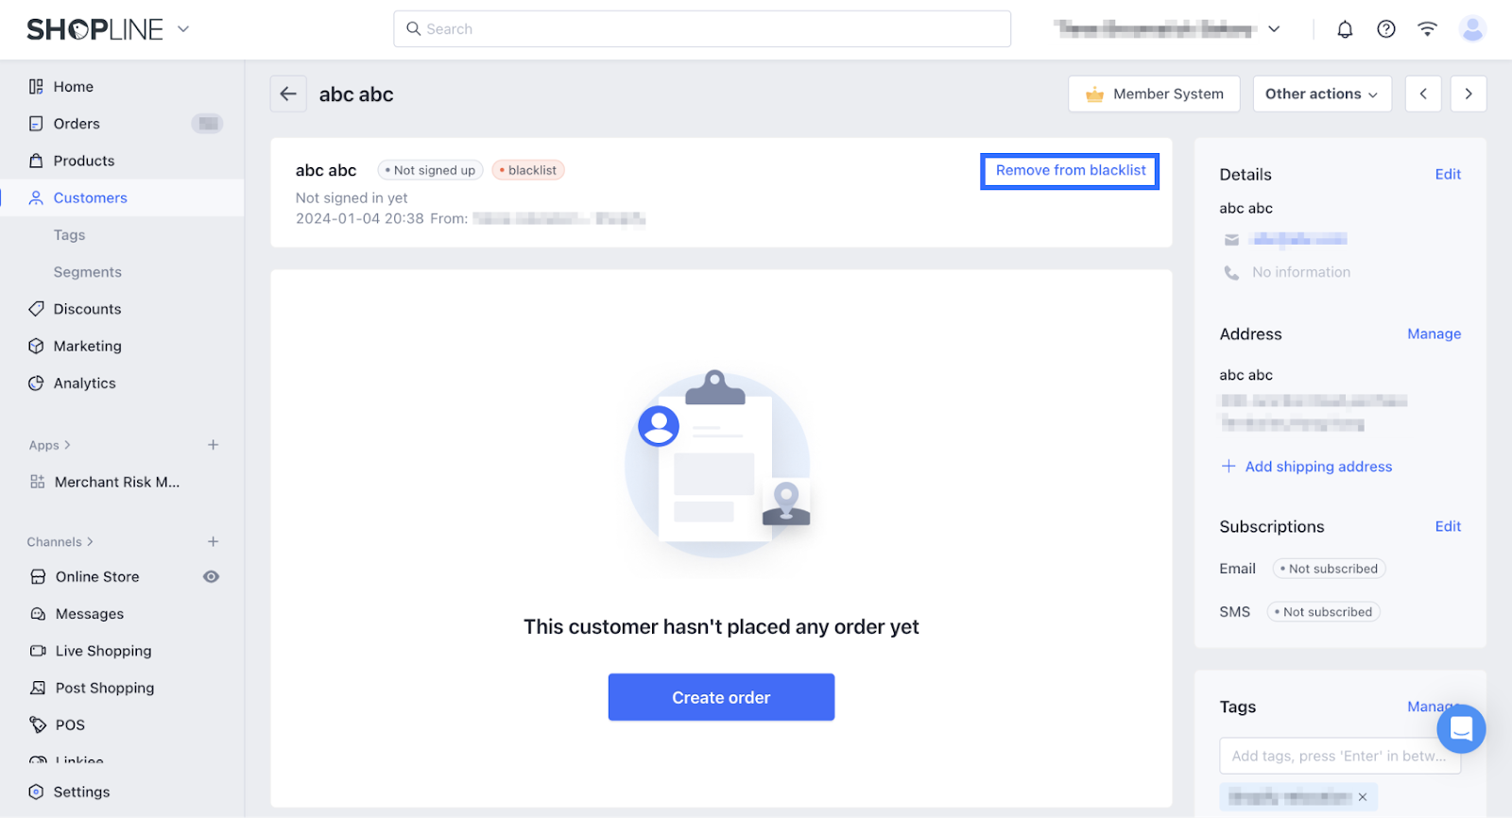Viewport: 1512px width, 818px height.
Task: Click Remove from blacklist
Action: coord(1070,171)
